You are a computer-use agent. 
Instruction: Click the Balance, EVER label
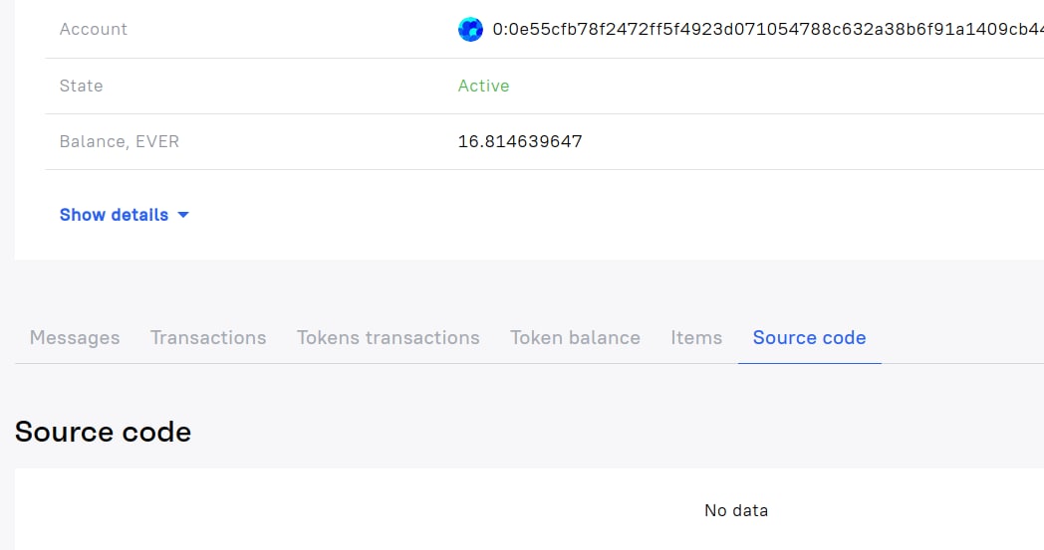click(120, 141)
